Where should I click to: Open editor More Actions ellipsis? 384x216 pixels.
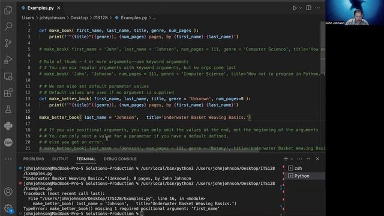click(317, 8)
